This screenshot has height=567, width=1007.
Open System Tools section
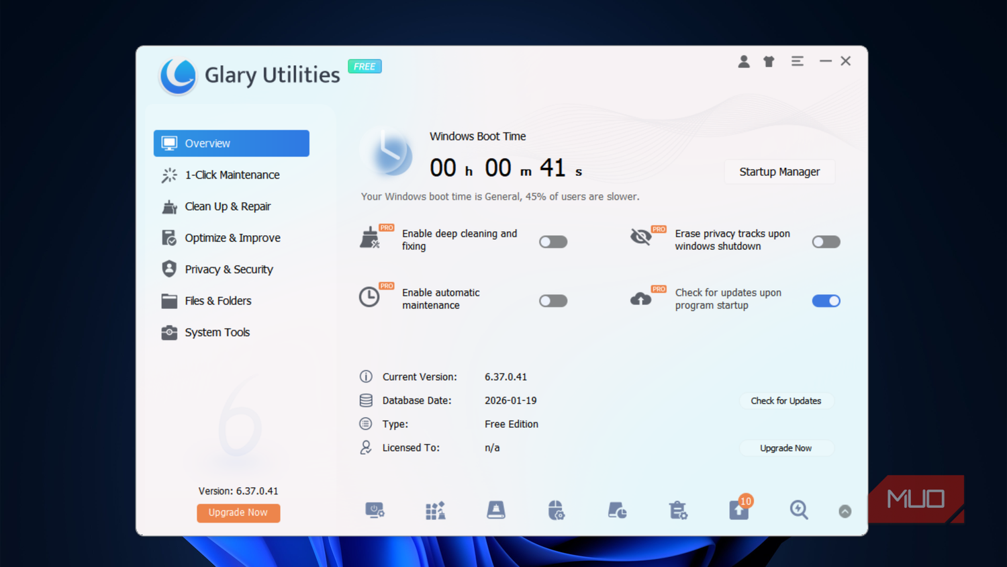(232, 333)
